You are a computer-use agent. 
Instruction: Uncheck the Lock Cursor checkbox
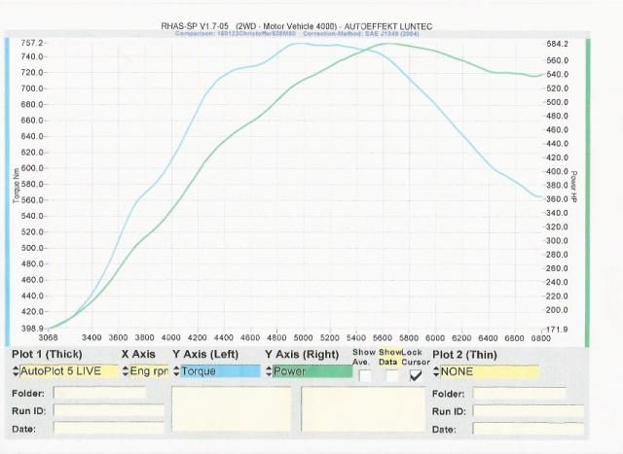[417, 375]
